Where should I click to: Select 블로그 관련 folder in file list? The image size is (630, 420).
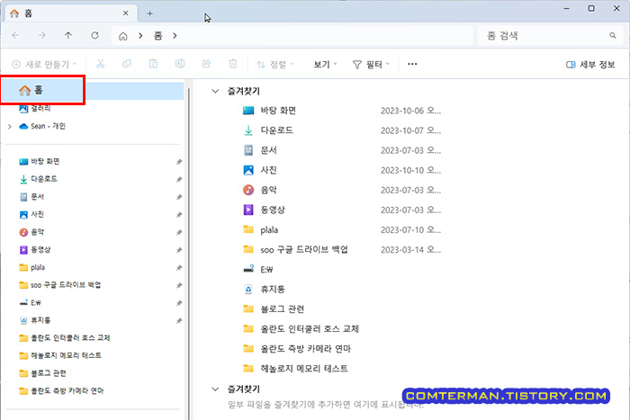click(274, 309)
